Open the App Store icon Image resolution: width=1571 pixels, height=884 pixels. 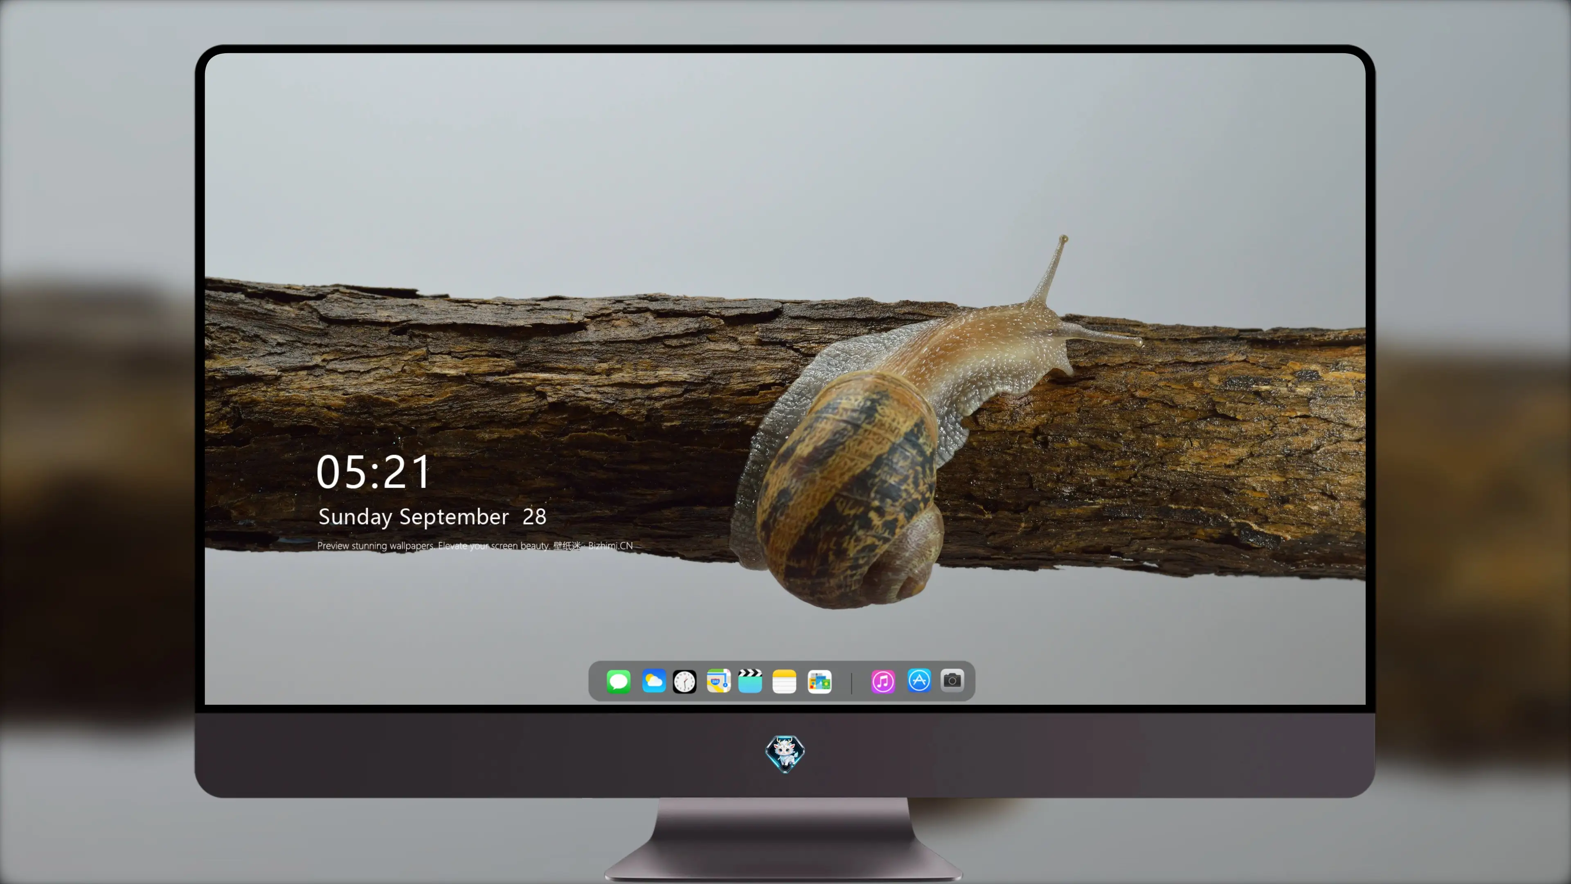(x=919, y=680)
